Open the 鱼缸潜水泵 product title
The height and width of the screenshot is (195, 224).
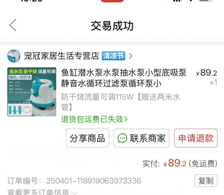coord(124,78)
